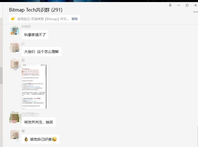The width and height of the screenshot is (198, 147).
Task: Select message bubble 感觉自己好傻
Action: tap(40, 139)
